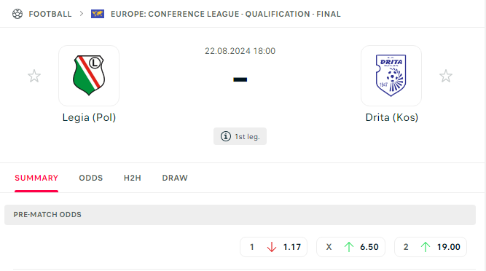The width and height of the screenshot is (486, 271).
Task: Open the Drita club crest
Action: pos(391,76)
